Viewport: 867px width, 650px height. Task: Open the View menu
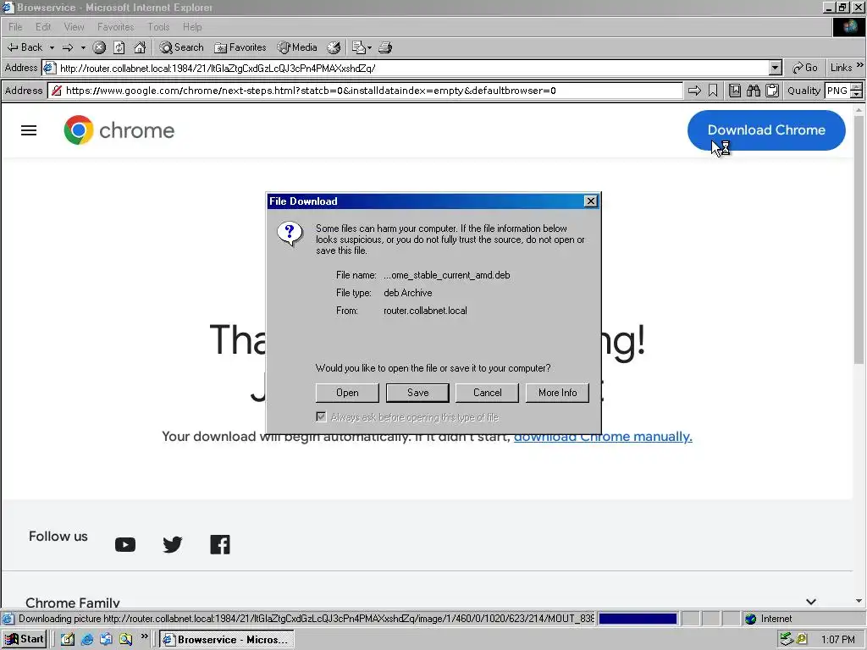coord(75,27)
